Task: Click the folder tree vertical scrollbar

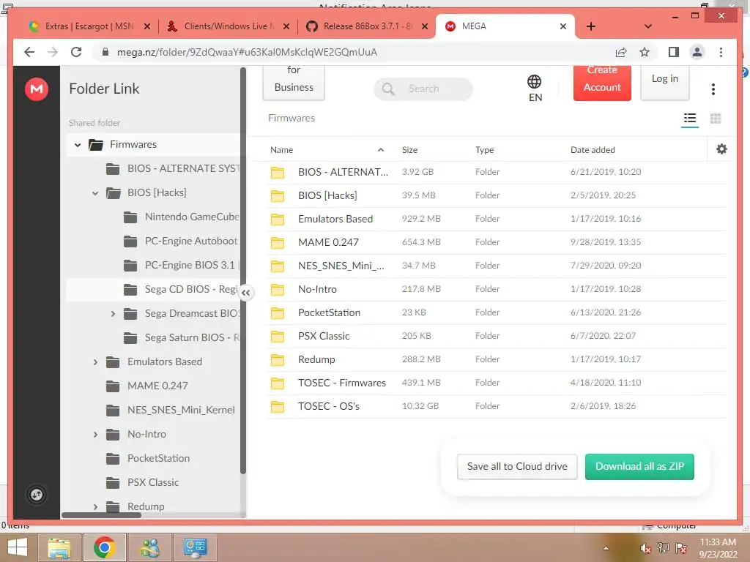Action: point(243,271)
